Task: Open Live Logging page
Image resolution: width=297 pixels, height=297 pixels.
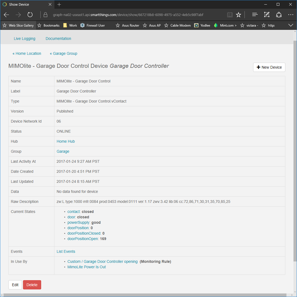Action: (24, 39)
